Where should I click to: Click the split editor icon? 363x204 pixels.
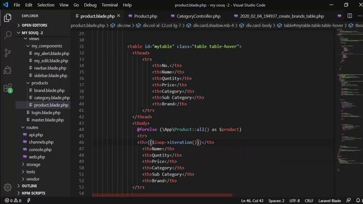click(x=349, y=16)
